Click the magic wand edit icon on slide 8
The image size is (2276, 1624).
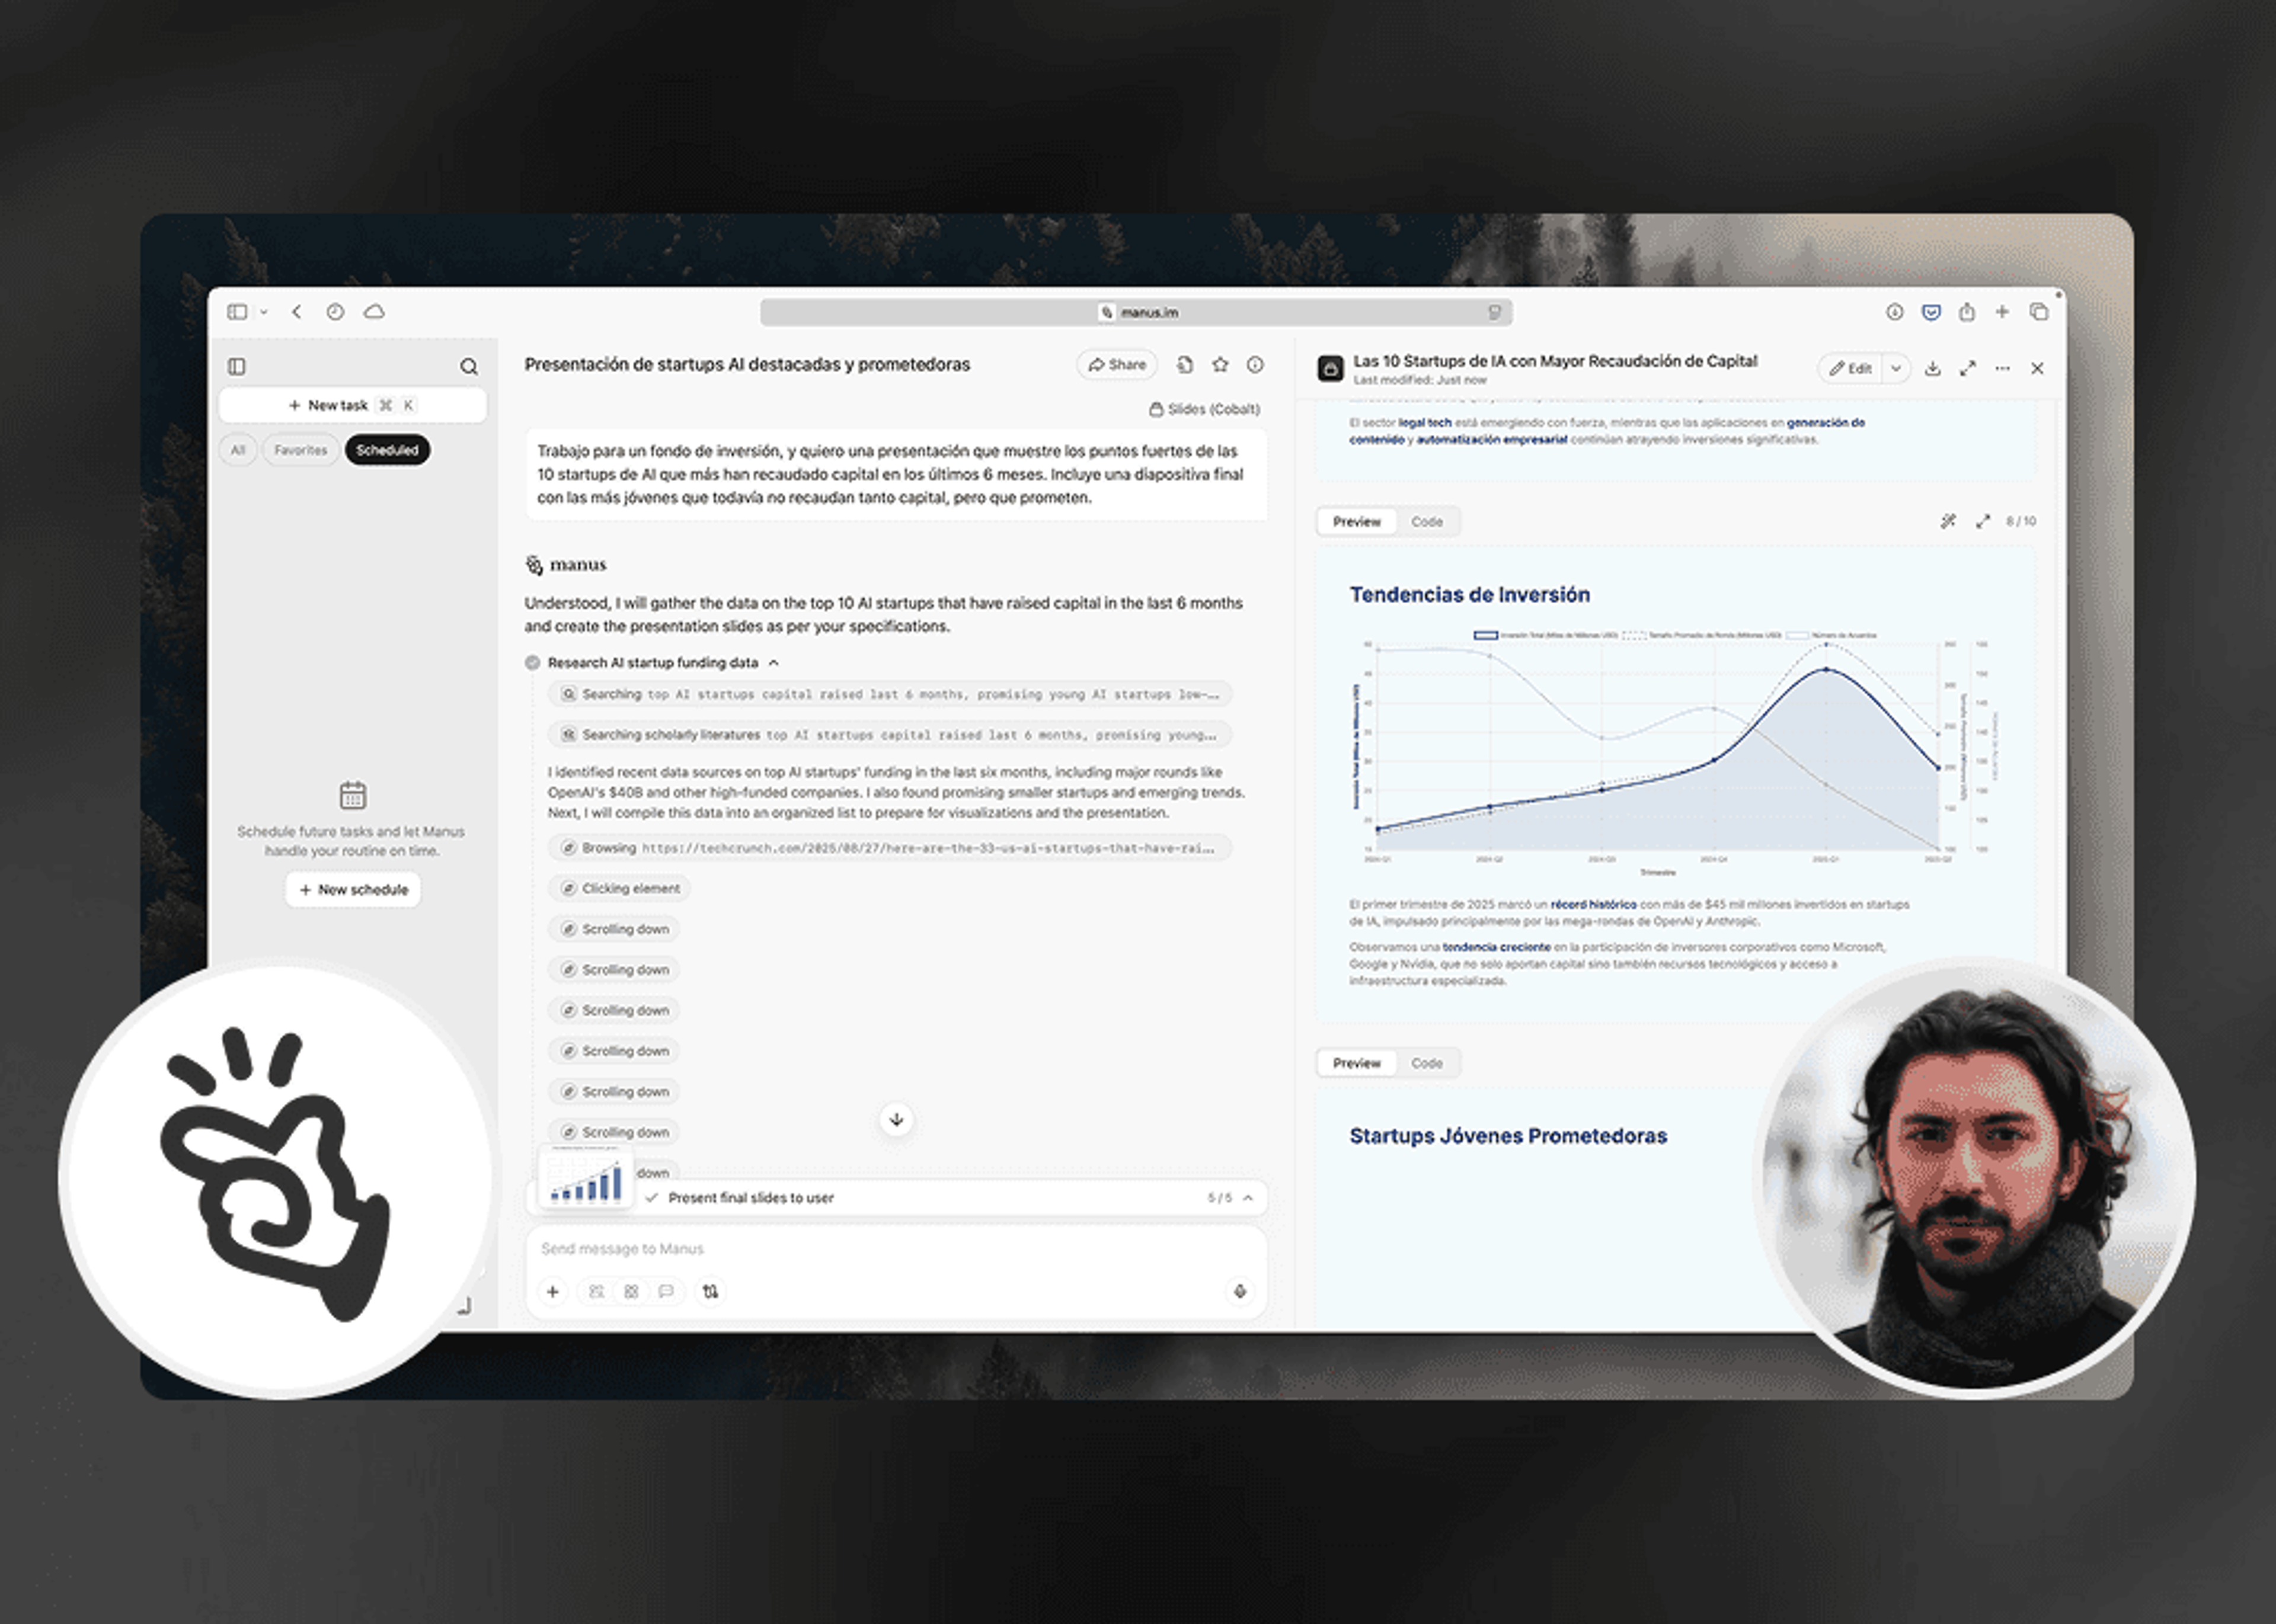coord(1948,521)
